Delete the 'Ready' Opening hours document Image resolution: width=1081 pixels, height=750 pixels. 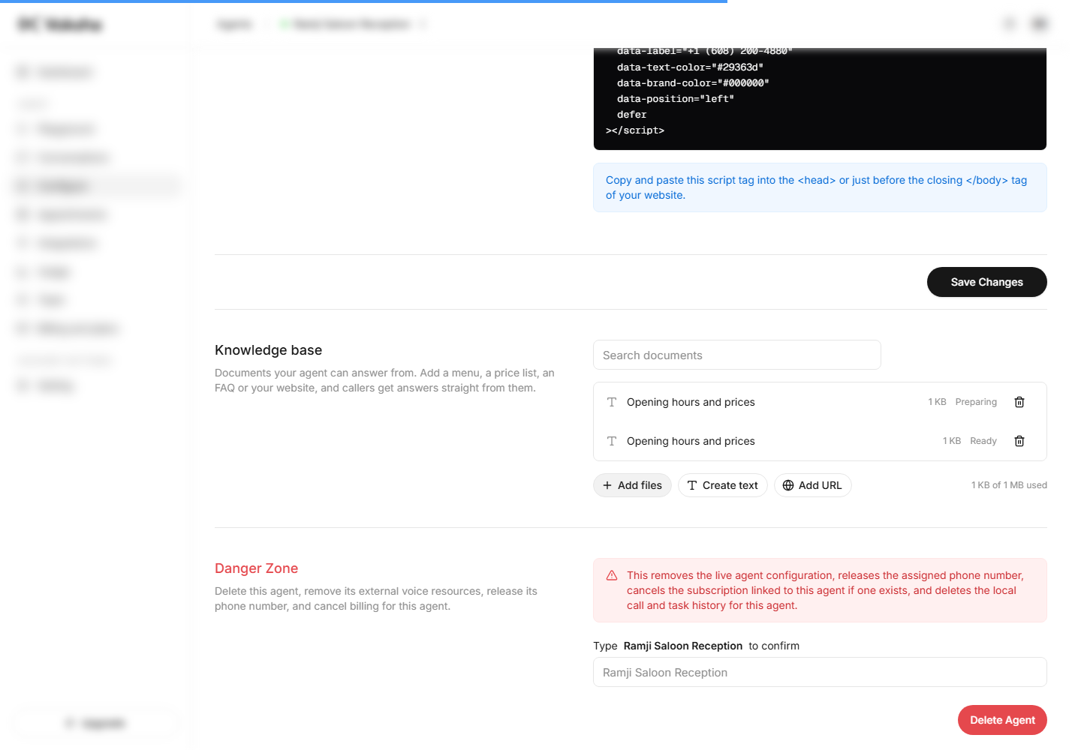[1019, 441]
